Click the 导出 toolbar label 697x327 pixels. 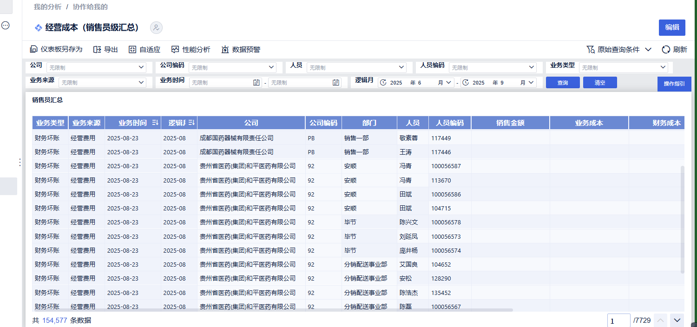(x=111, y=49)
